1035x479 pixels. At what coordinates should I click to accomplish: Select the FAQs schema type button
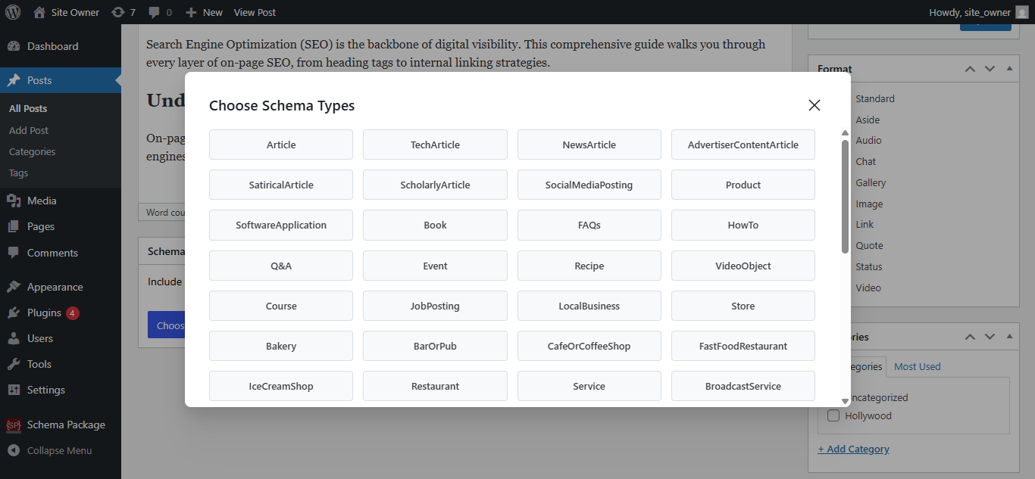(589, 225)
